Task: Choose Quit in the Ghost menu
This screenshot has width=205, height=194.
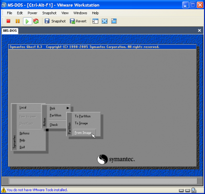Action: point(22,147)
